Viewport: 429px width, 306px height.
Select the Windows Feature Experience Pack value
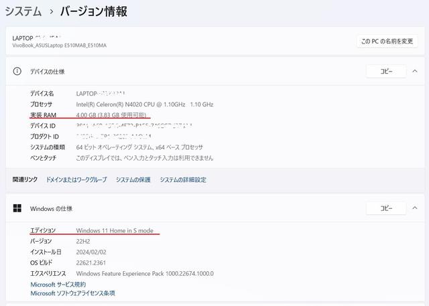pyautogui.click(x=145, y=273)
